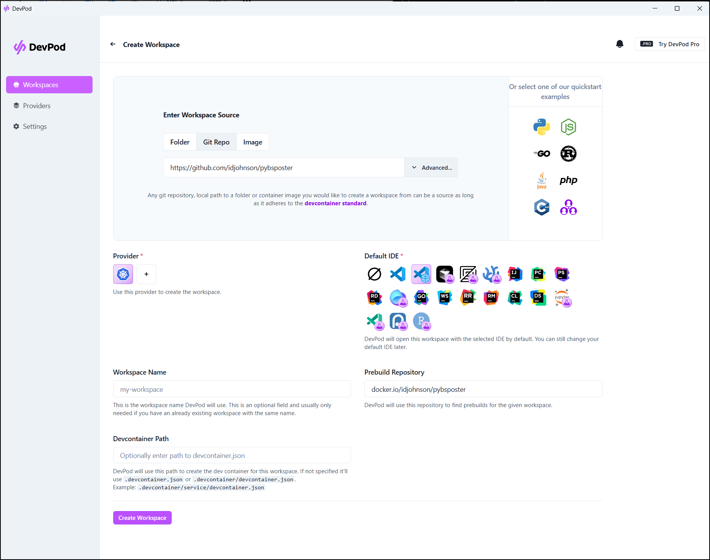Choose RustRover (RR) as IDE
Image resolution: width=710 pixels, height=560 pixels.
[x=468, y=297]
